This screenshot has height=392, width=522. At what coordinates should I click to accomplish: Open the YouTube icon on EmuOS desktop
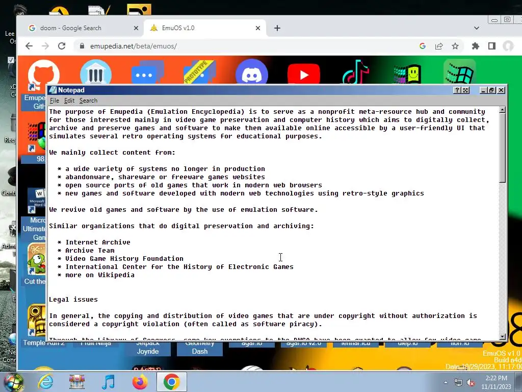(304, 73)
